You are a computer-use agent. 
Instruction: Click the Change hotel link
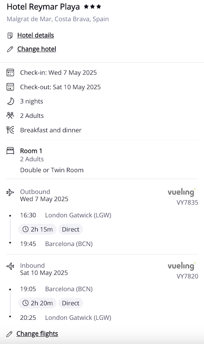(36, 49)
